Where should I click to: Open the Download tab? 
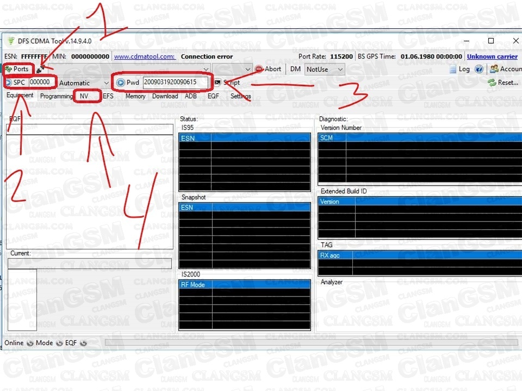pos(165,96)
